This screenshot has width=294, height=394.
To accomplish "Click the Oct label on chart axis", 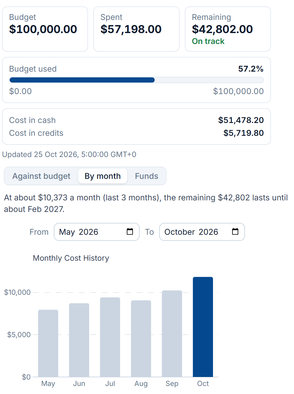I will pyautogui.click(x=203, y=384).
